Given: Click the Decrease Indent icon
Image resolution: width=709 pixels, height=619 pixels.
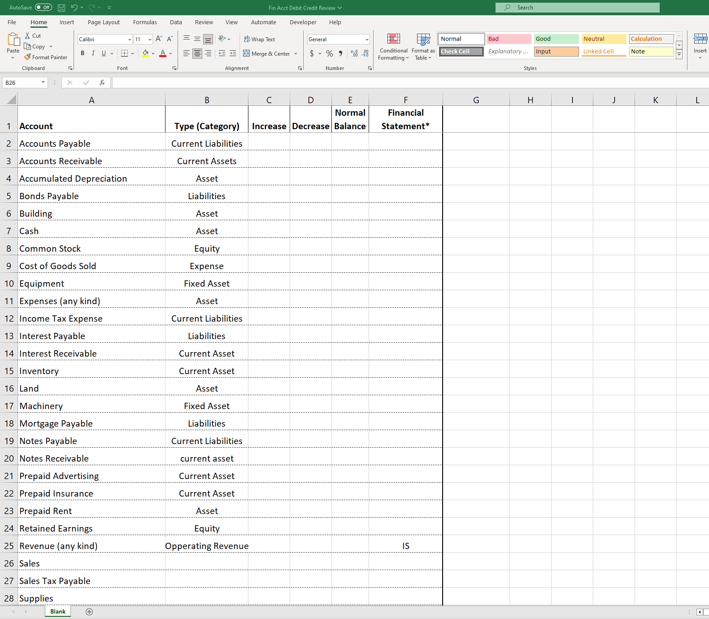Looking at the screenshot, I should [x=222, y=53].
